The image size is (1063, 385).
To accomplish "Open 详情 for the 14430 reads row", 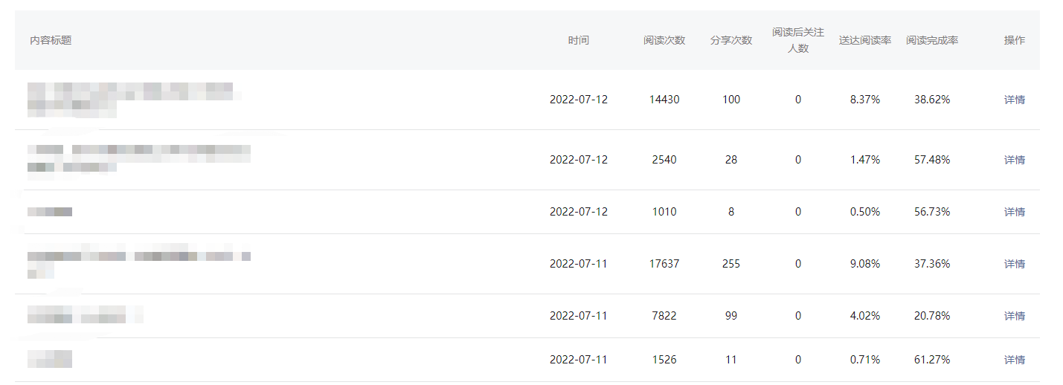I will tap(1014, 100).
